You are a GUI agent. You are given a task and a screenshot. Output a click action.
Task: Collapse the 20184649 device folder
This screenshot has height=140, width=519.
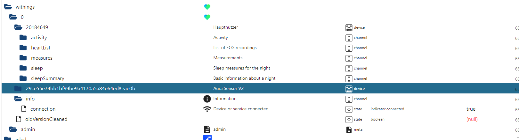tap(18, 27)
